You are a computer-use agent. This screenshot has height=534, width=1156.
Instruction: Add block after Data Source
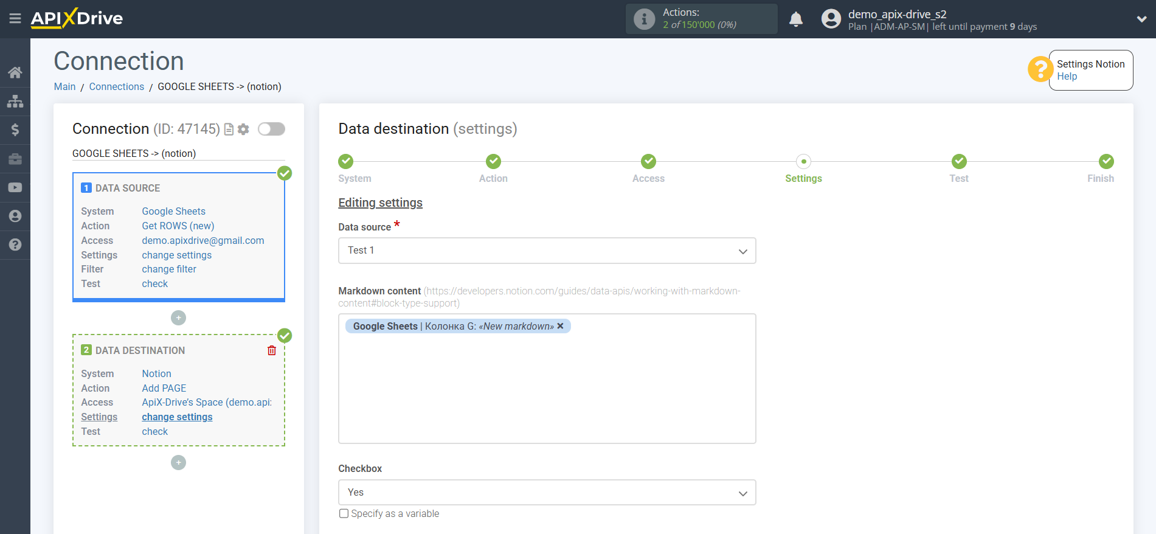pos(178,317)
